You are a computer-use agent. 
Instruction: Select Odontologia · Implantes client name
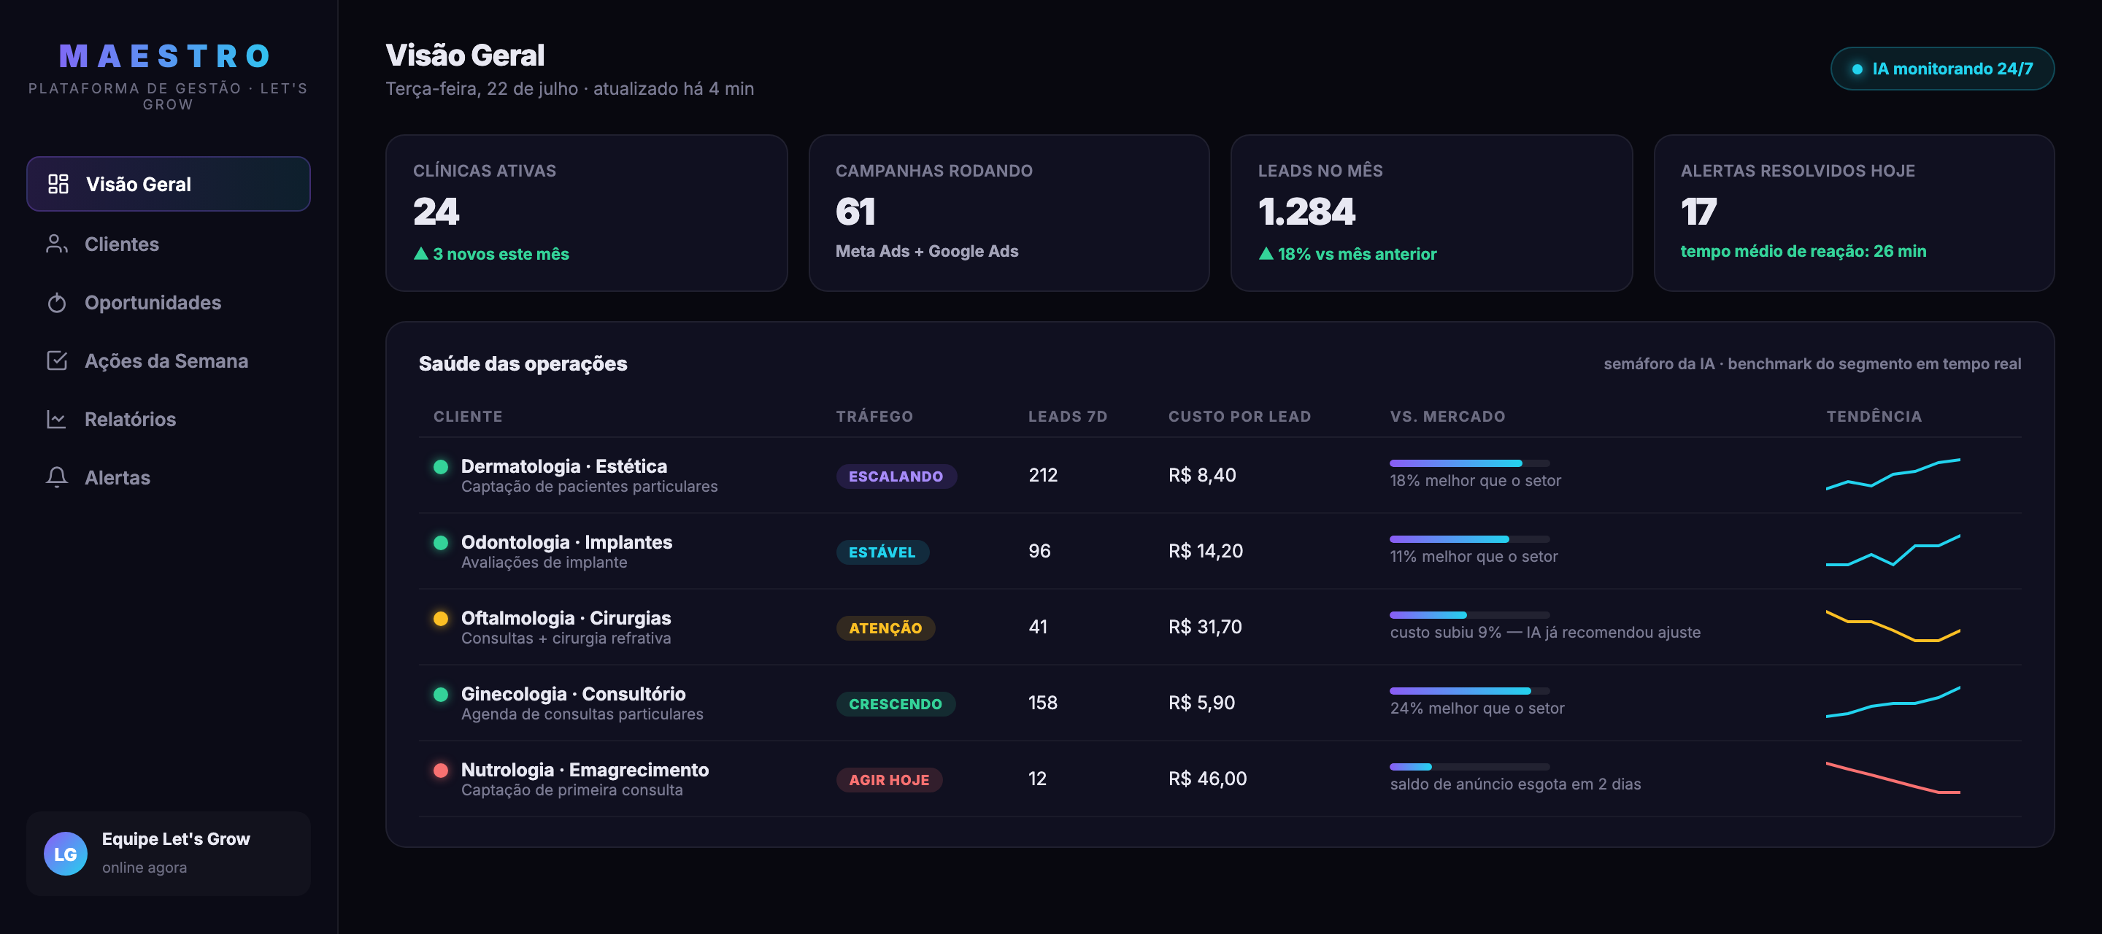tap(566, 542)
